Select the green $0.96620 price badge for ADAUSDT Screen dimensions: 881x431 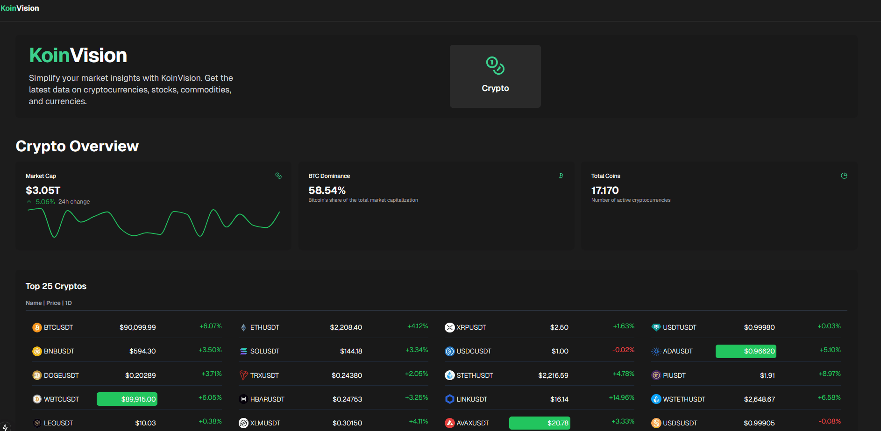click(746, 351)
